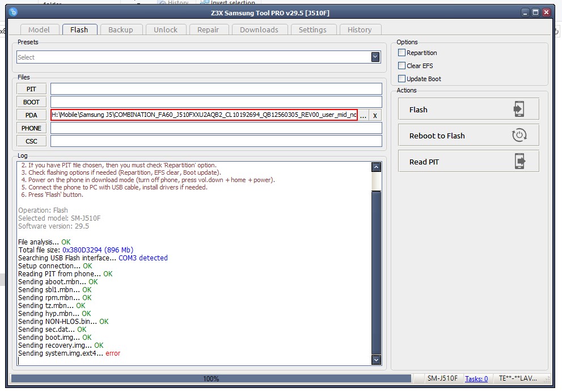Click the log vertical scrollbar thumb
The height and width of the screenshot is (392, 562).
[376, 272]
